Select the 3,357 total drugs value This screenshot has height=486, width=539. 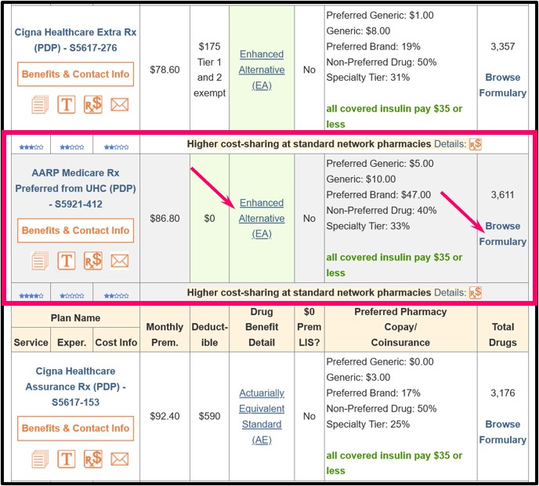tap(502, 46)
